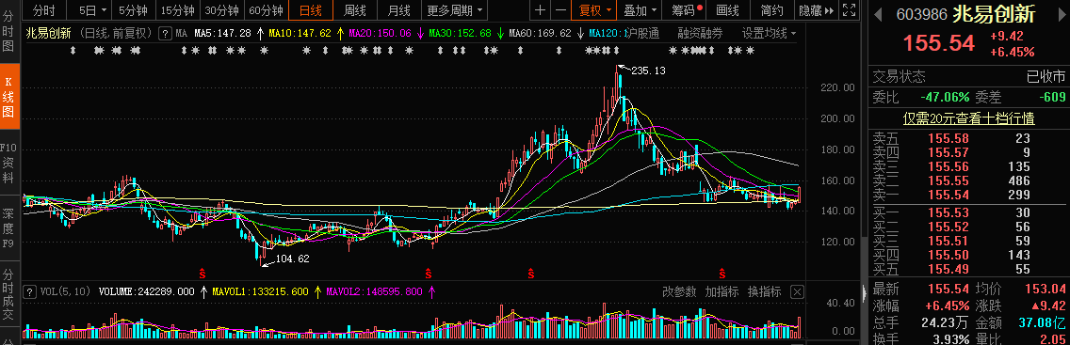Open the 深度F9 sidebar entry
Screen dimensions: 1070x345
(x=8, y=227)
